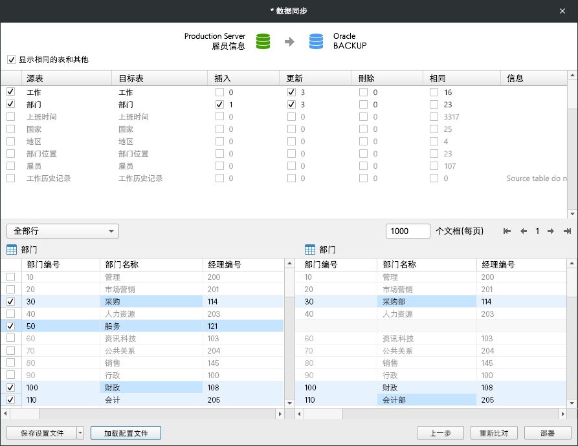This screenshot has height=446, width=578.
Task: Click the blue Oracle target database icon
Action: (316, 41)
